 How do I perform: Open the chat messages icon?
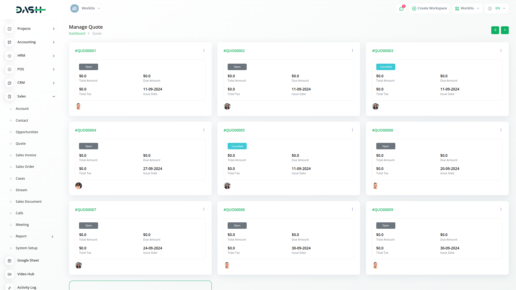click(x=401, y=9)
